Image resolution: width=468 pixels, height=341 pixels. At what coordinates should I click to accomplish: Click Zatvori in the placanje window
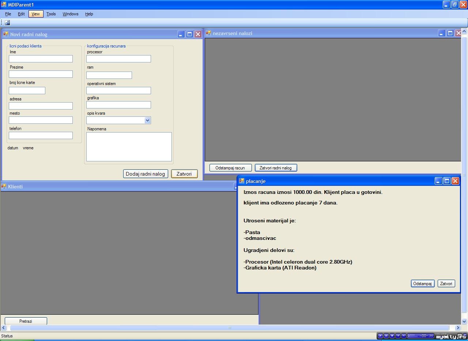[x=446, y=284]
